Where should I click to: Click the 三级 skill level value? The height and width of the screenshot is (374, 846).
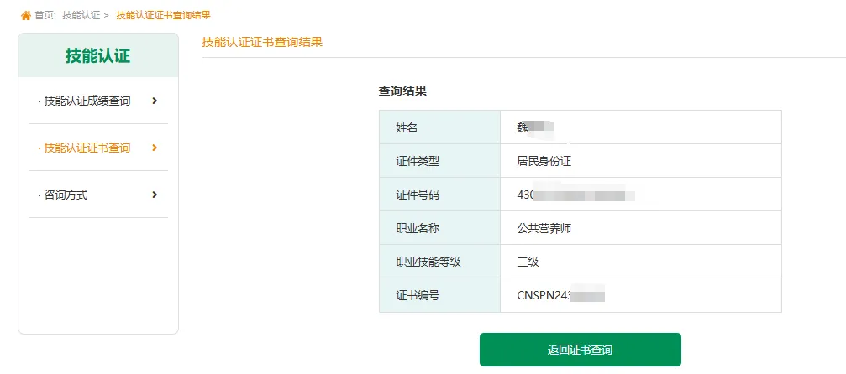coord(528,262)
